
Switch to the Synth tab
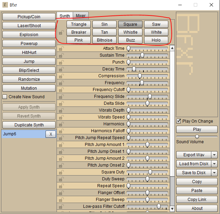(x=65, y=16)
